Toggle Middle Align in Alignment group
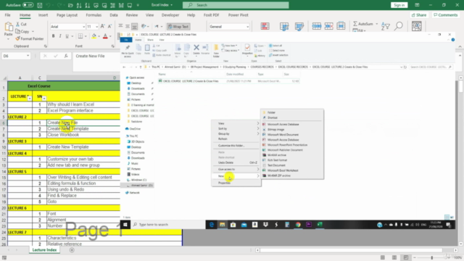464x261 pixels. click(x=128, y=26)
